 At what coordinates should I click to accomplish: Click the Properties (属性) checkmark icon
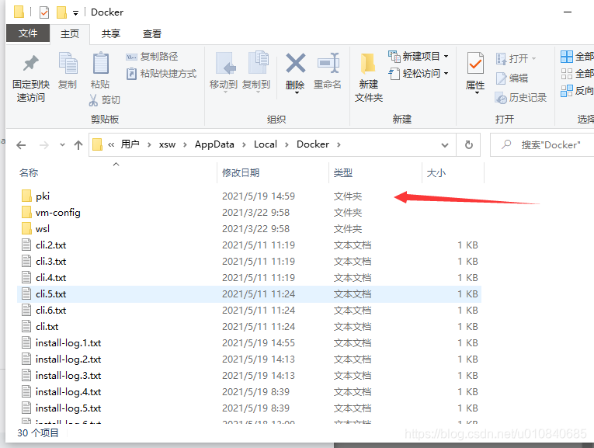click(475, 63)
